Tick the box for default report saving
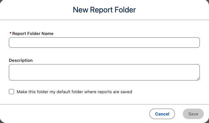Screen dimensions: 209x123 pyautogui.click(x=11, y=92)
